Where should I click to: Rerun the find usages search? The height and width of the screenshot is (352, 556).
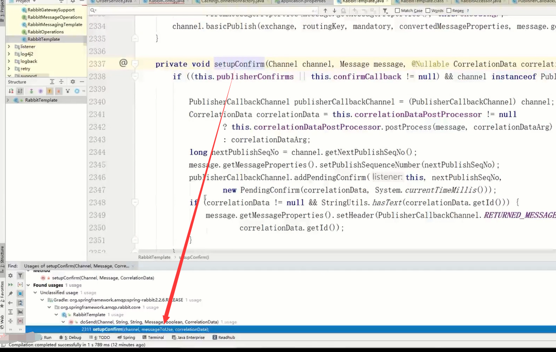click(x=11, y=285)
